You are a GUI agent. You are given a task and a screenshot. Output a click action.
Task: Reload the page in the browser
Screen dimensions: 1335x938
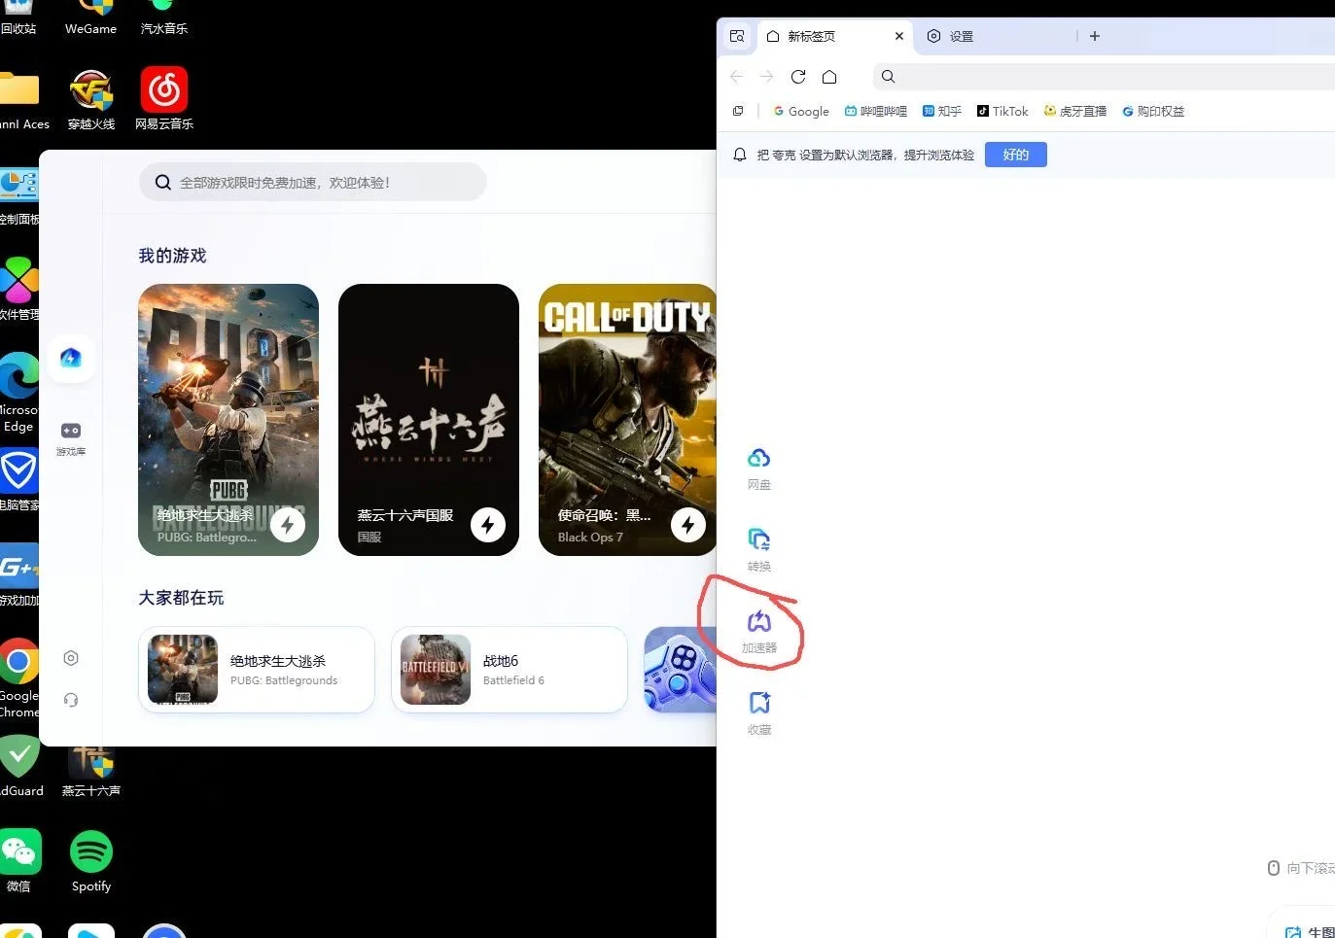[798, 77]
